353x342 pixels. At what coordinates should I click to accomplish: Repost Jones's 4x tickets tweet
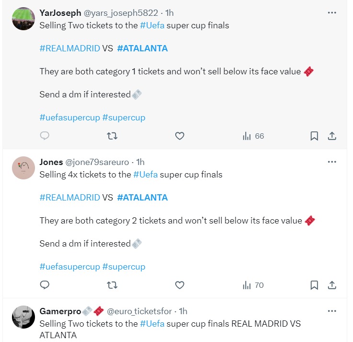click(112, 285)
